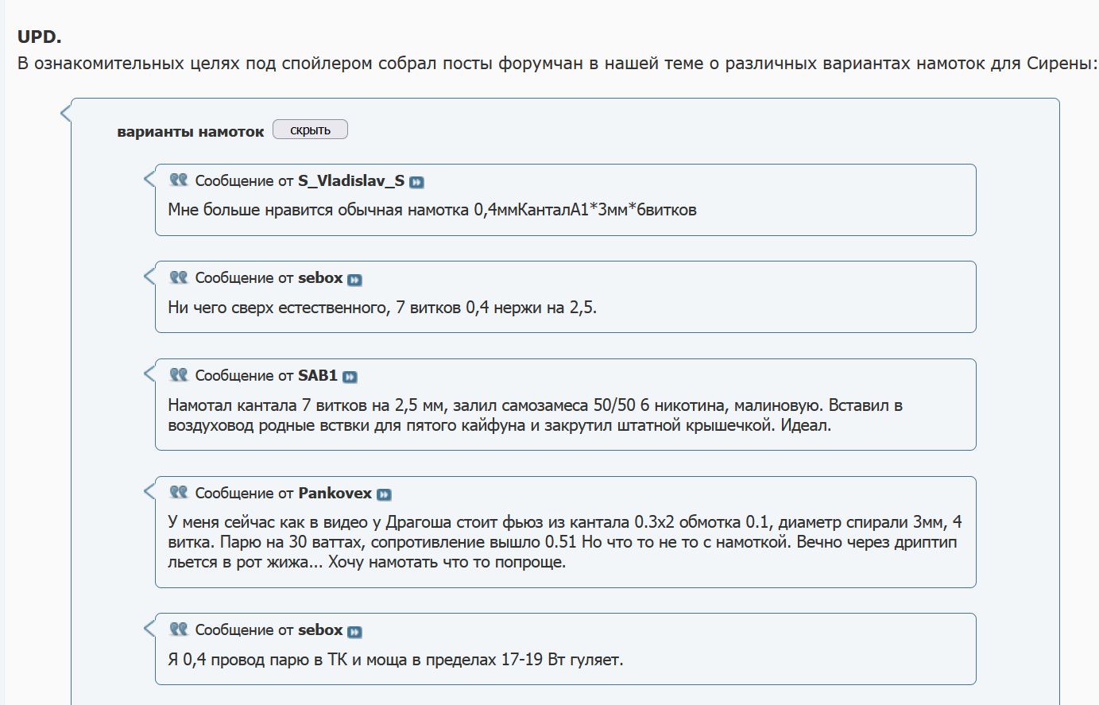1099x705 pixels.
Task: Select the username Pankovex in quote header
Action: pyautogui.click(x=335, y=493)
